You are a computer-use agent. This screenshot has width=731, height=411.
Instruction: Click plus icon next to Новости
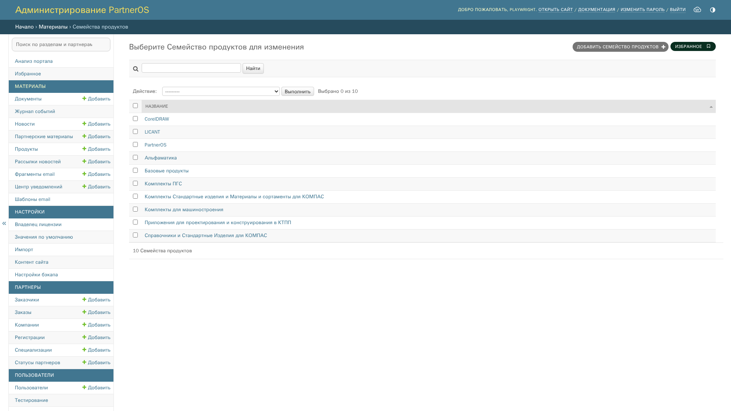pos(84,124)
